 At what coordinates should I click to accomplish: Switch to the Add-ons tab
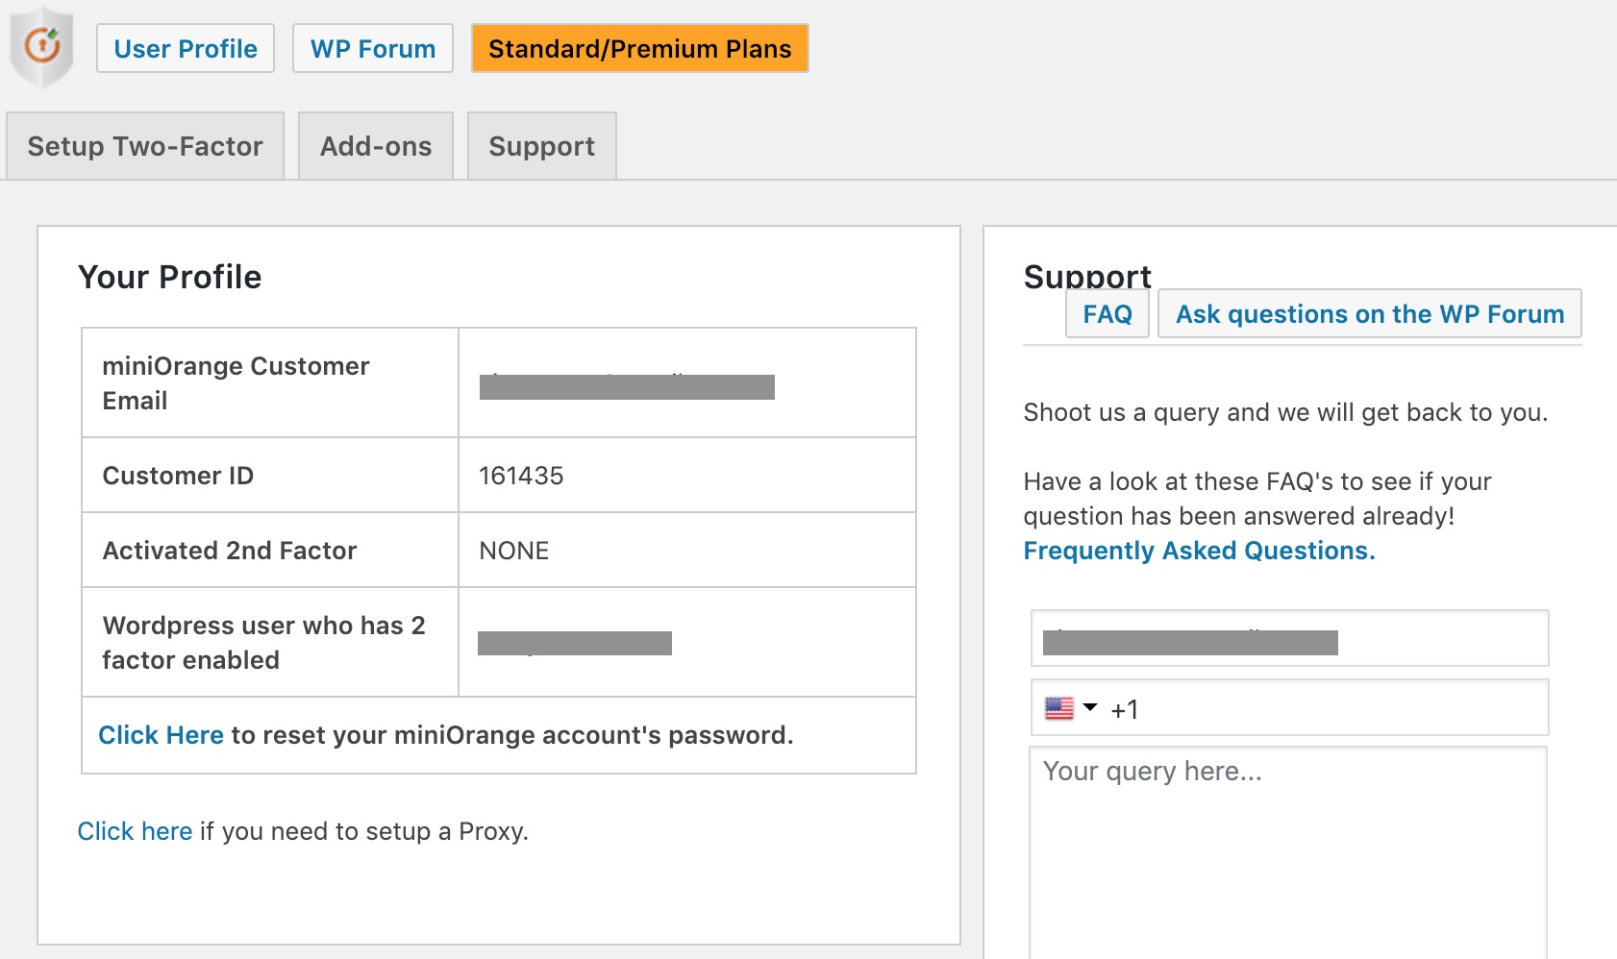point(375,145)
